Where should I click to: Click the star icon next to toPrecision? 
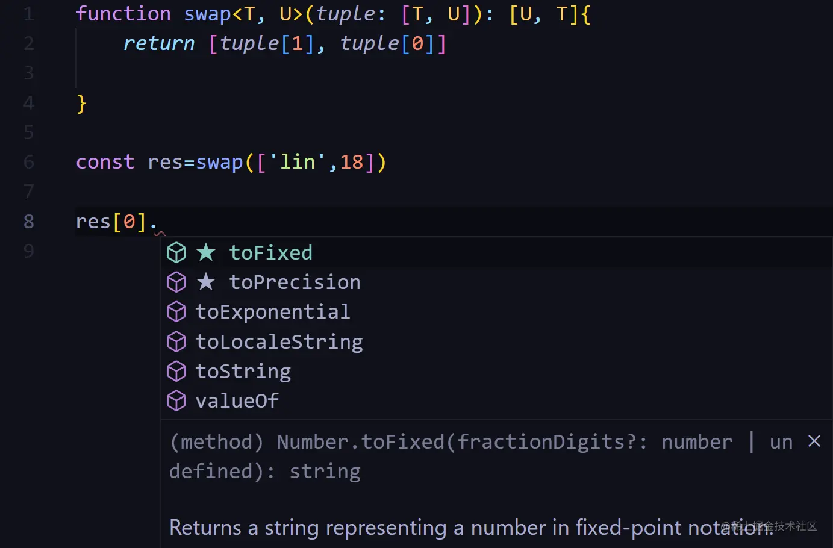206,282
